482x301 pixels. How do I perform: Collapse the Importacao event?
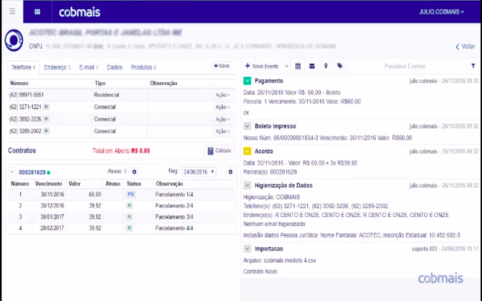[x=247, y=249]
